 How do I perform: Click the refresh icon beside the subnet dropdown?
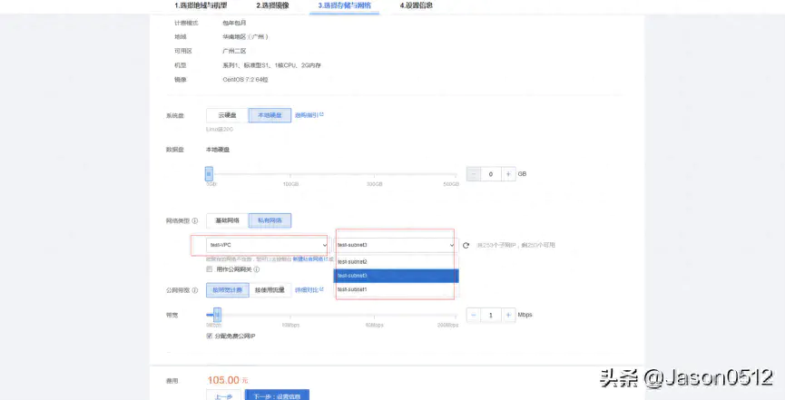pyautogui.click(x=466, y=245)
